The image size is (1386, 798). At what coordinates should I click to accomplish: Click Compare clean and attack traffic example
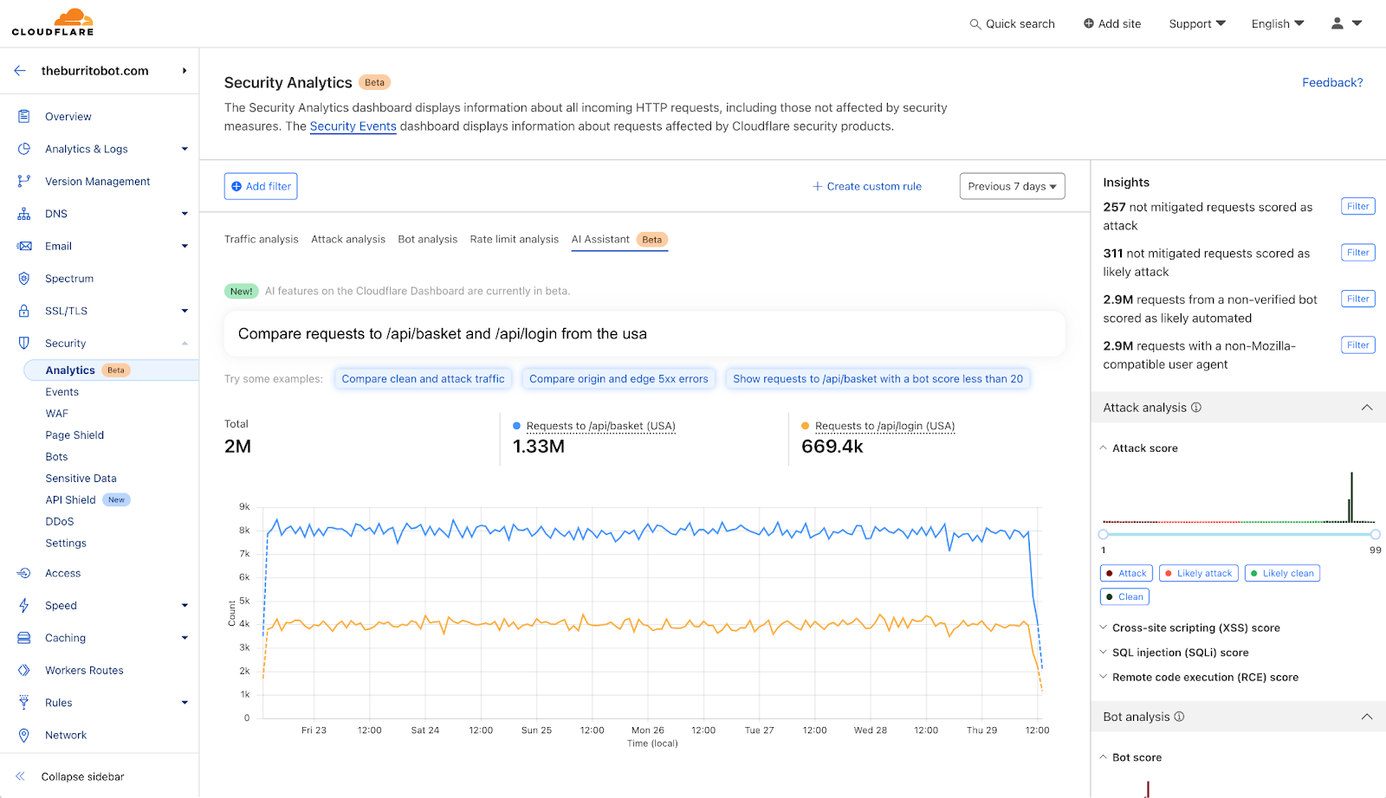[x=423, y=379]
